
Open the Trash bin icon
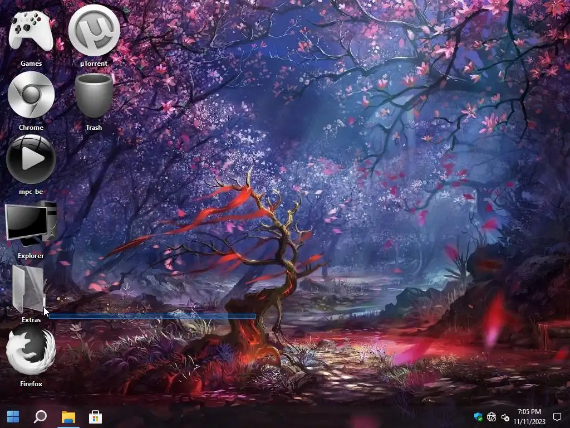coord(94,95)
